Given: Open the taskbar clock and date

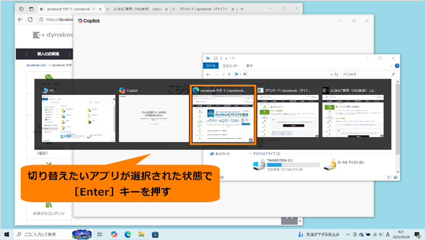Looking at the screenshot, I should (x=400, y=235).
